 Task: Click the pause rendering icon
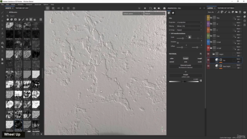point(145,8)
